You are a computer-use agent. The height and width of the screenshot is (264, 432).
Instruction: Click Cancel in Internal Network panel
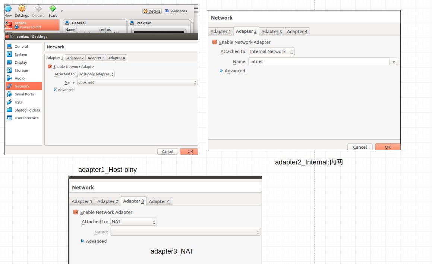[x=360, y=147]
